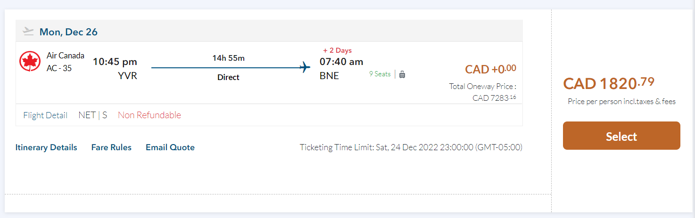Click the 14h 55m flight duration
695x218 pixels.
228,58
